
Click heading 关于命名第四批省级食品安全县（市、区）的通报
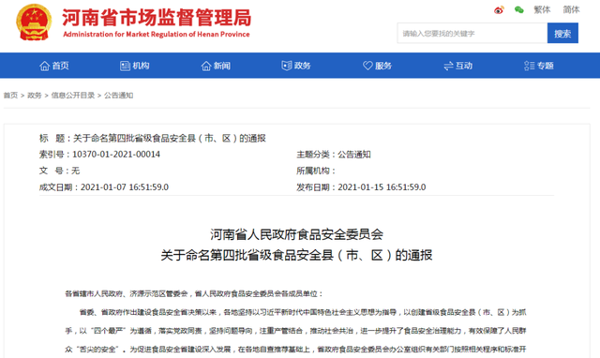296,255
